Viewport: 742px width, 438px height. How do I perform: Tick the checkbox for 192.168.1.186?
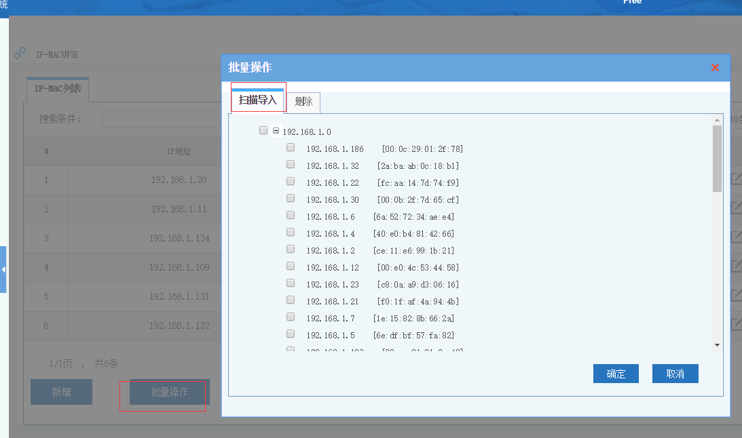click(291, 147)
